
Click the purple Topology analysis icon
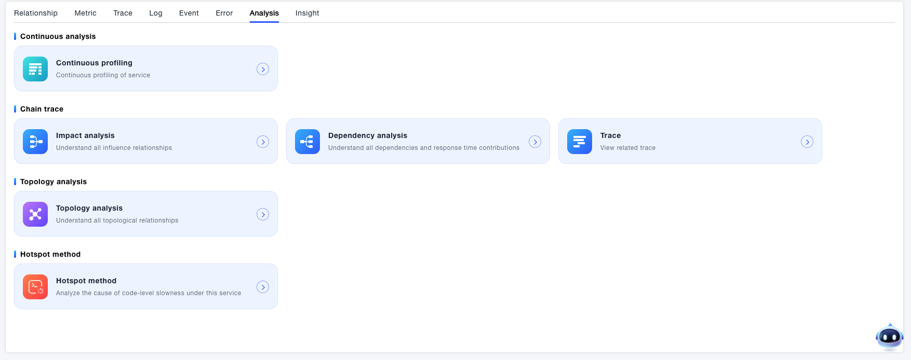[x=35, y=214]
